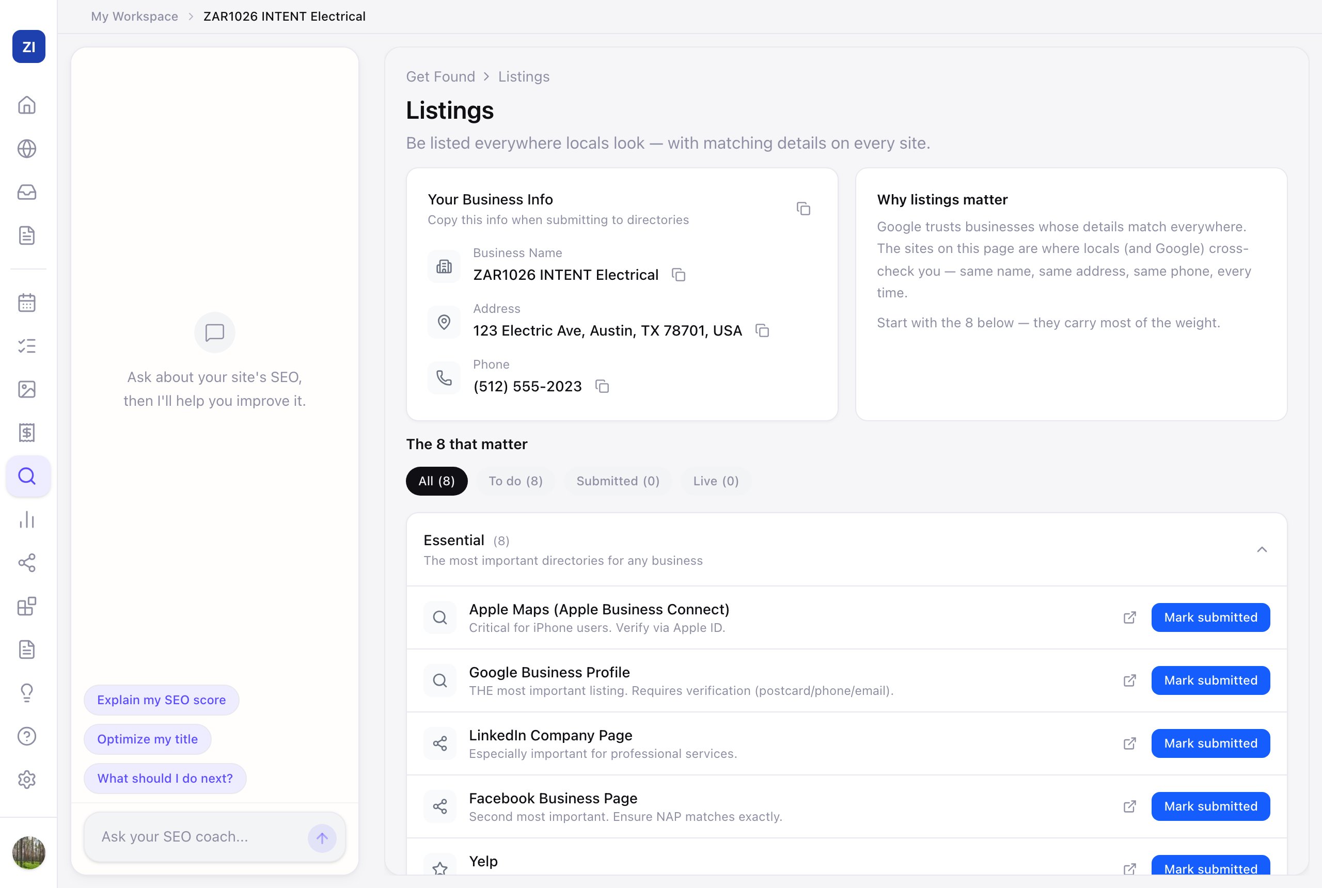Send message with arrow button in coach input

point(322,837)
